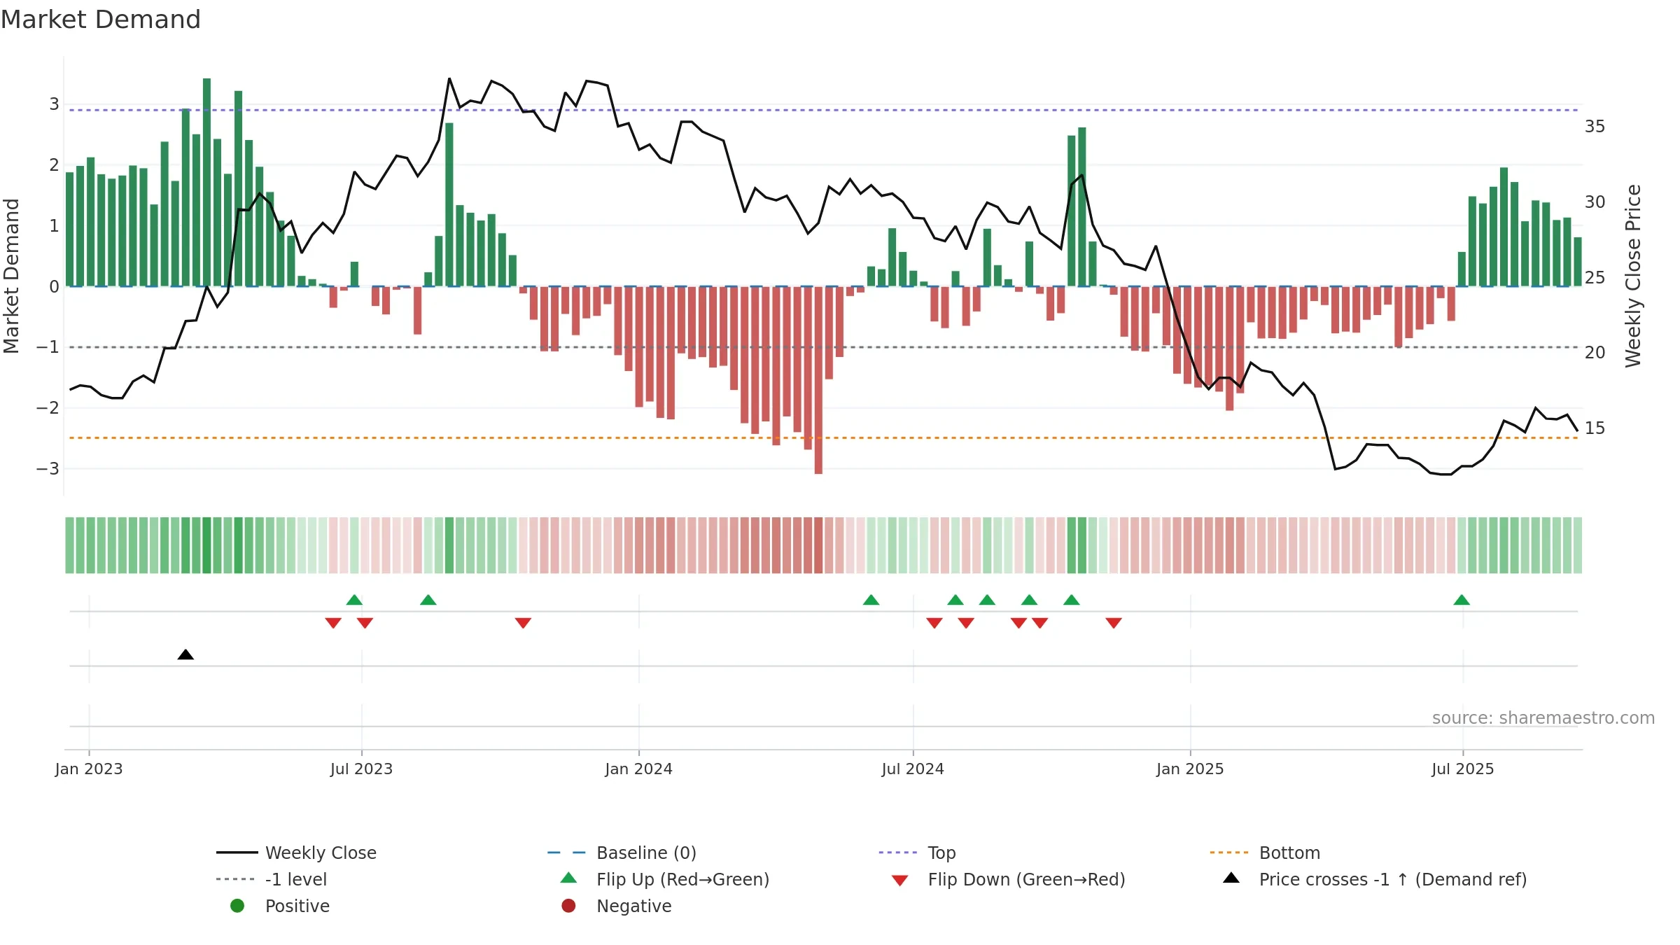Click the green Flip Up legend triangle
Viewport: 1680px width, 945px height.
(569, 878)
